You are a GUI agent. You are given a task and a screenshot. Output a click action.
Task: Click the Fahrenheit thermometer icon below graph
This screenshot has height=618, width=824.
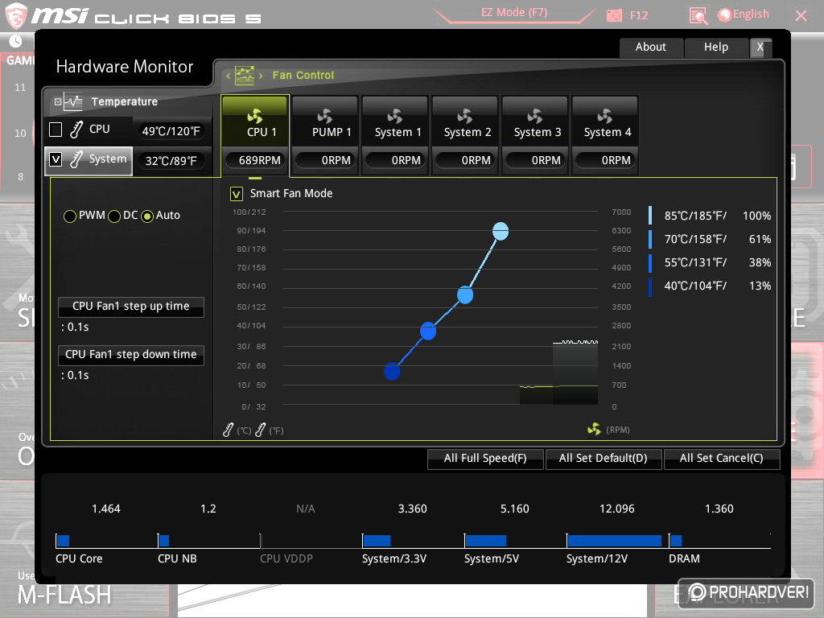pos(260,430)
